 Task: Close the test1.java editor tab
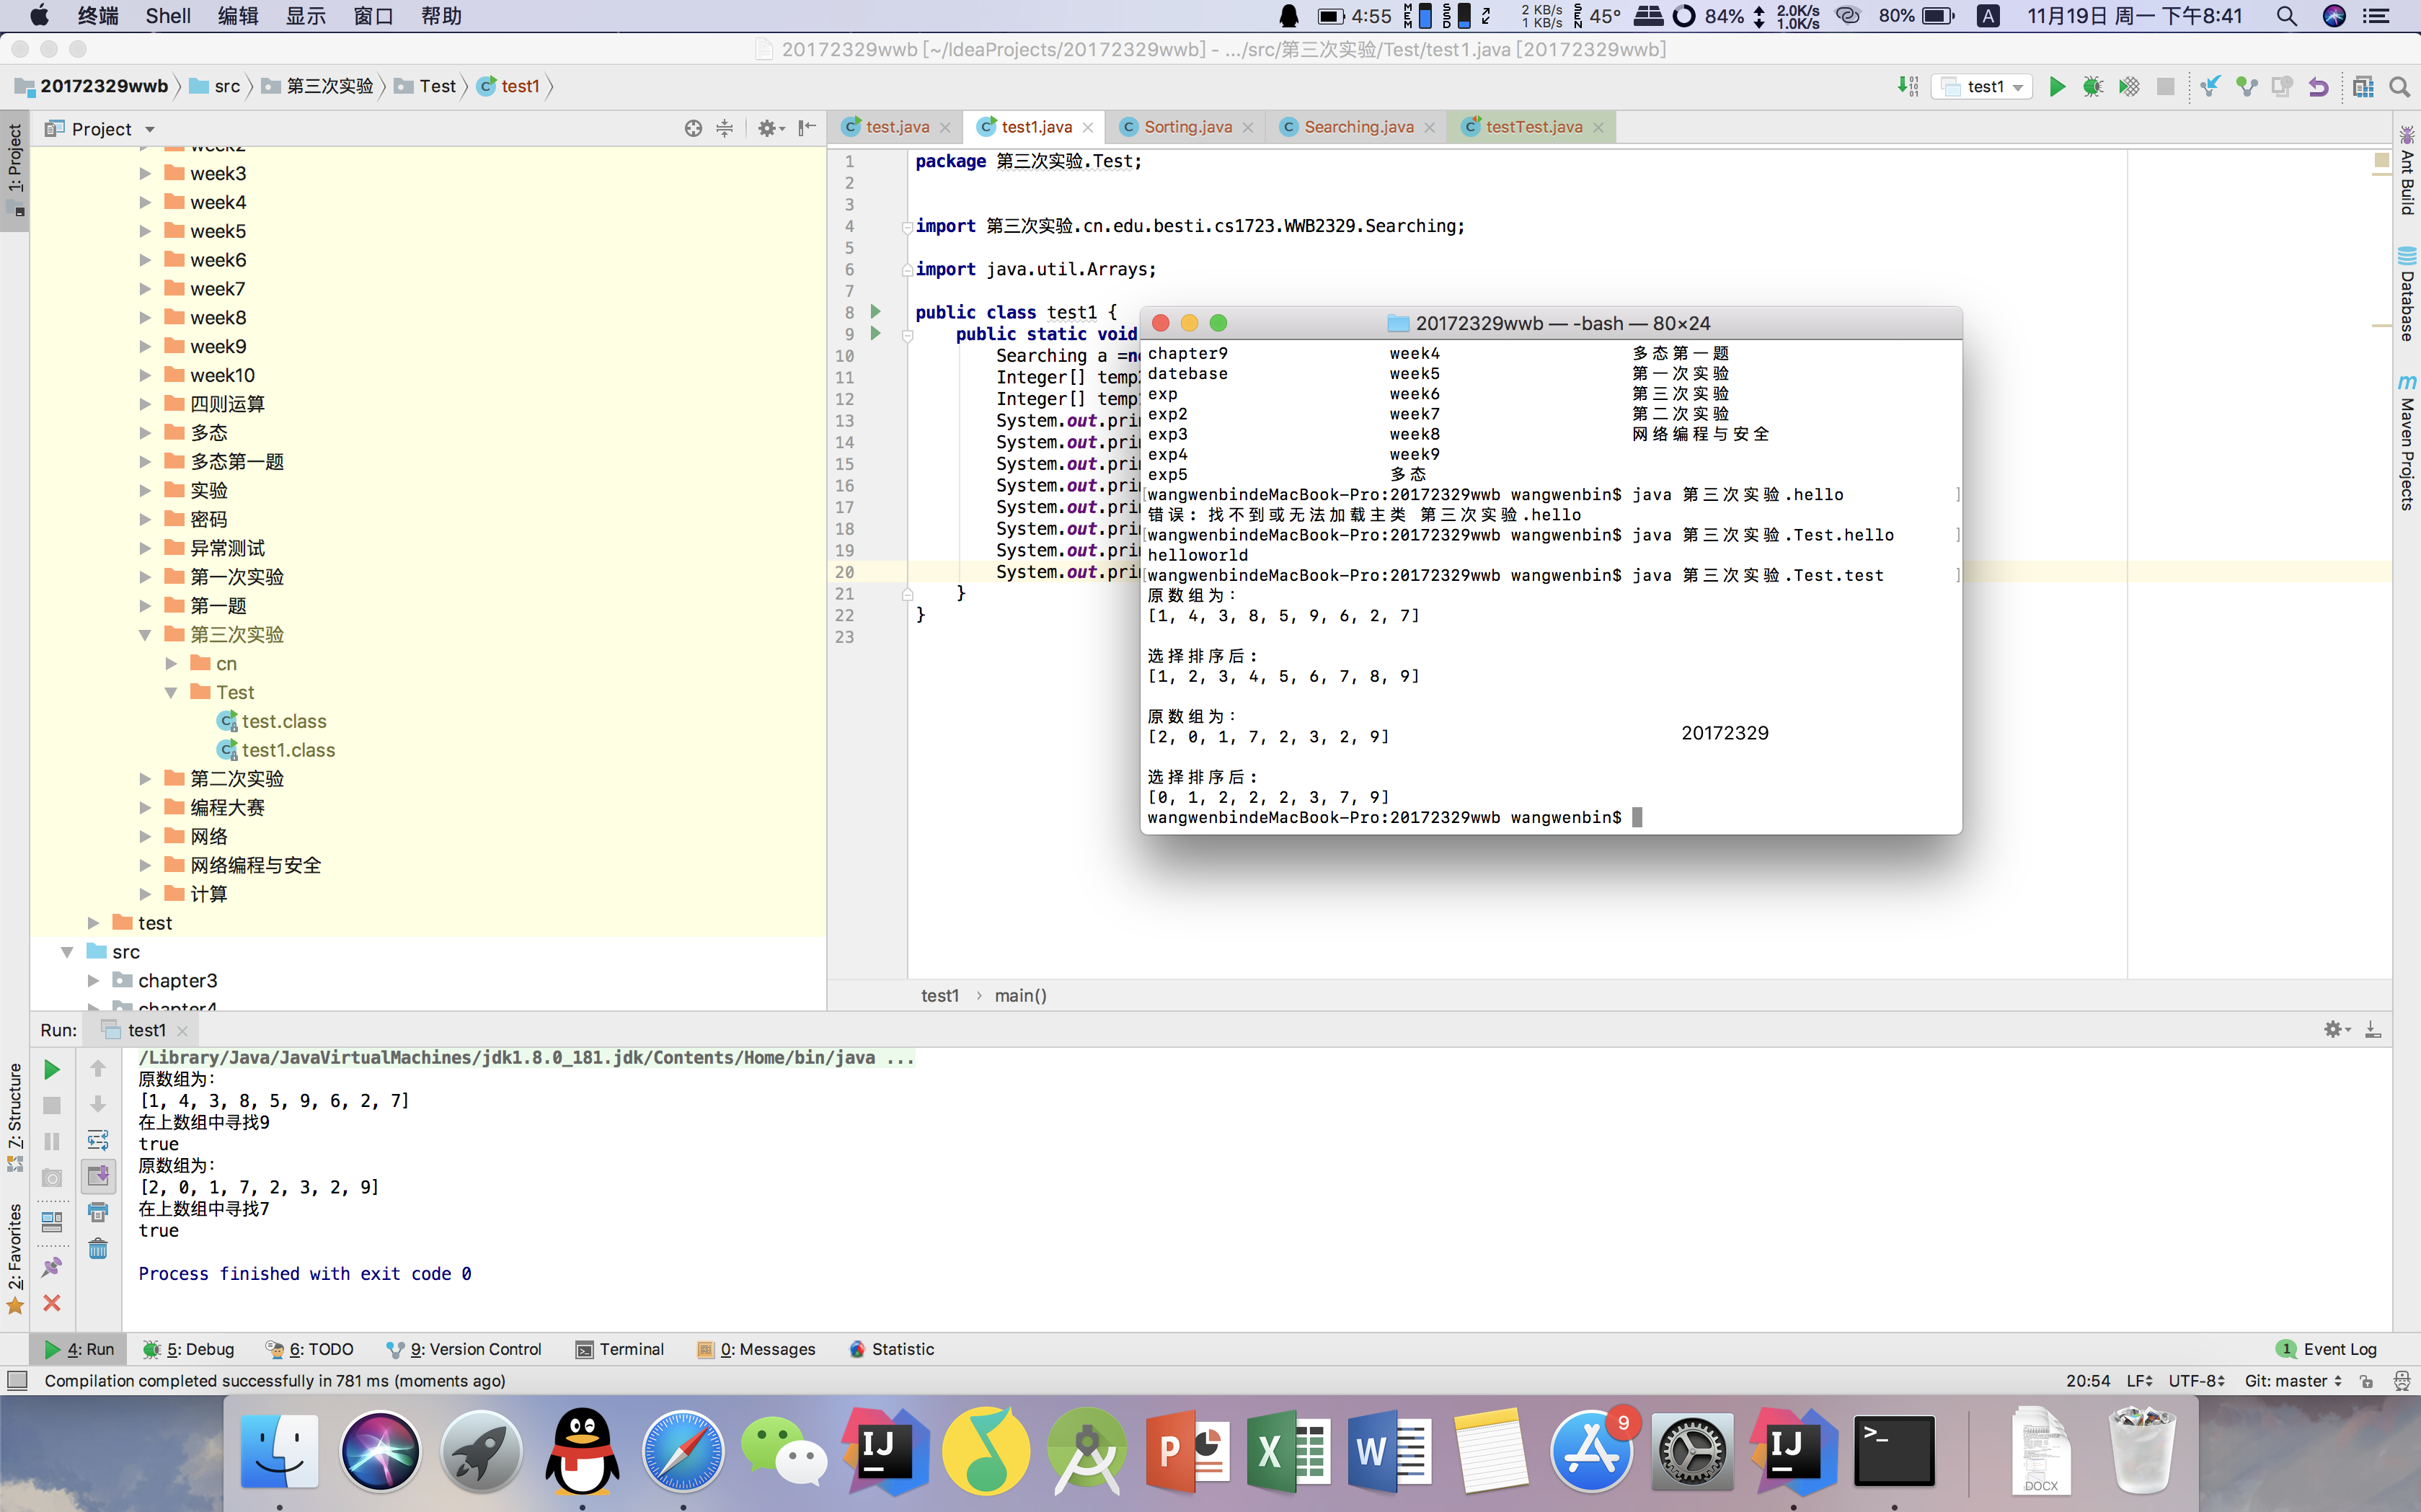pos(1087,127)
